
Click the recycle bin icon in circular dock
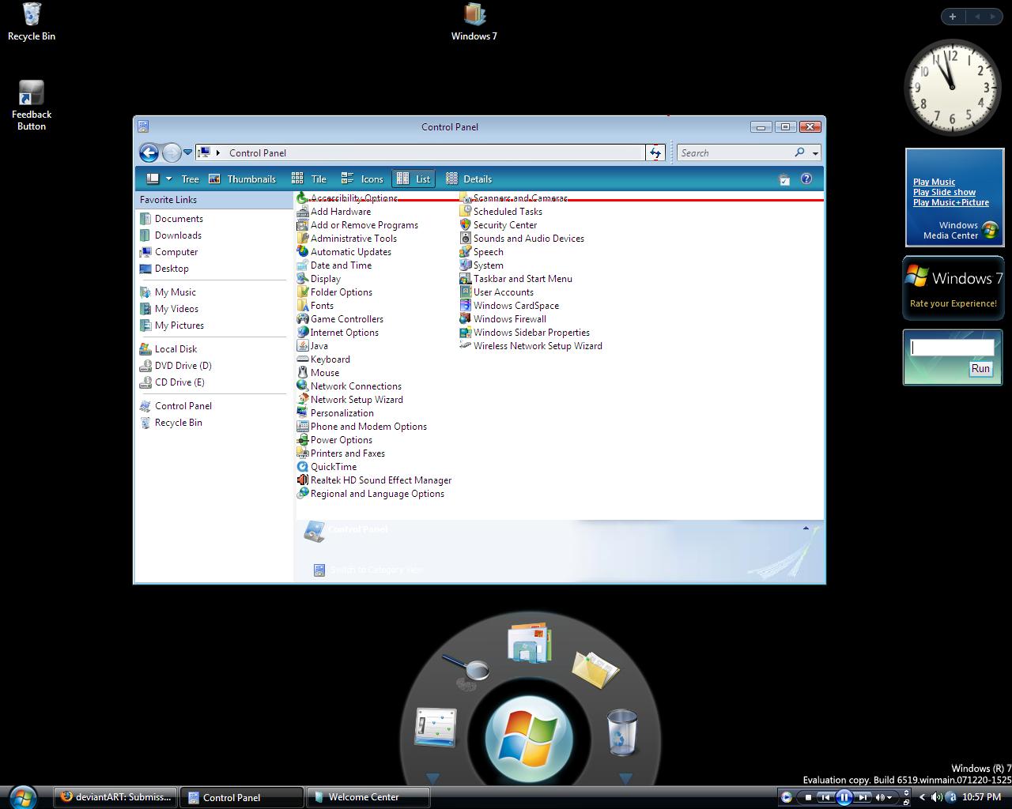click(x=622, y=732)
